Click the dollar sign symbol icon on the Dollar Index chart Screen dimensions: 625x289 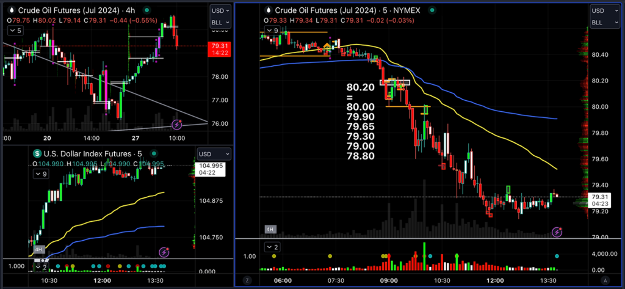tap(37, 154)
